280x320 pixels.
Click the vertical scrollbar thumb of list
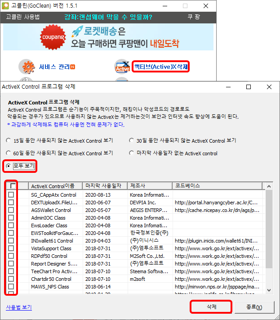point(269,229)
